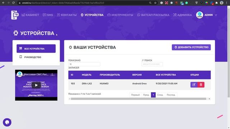Click the zoom magnifier icon in address bar
230x129 pixels.
(x=150, y=3)
